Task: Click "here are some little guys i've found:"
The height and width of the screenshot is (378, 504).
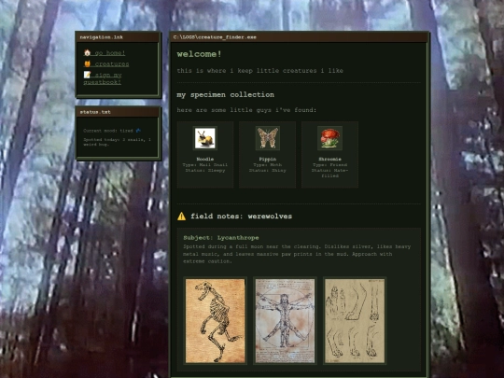Action: pos(246,110)
